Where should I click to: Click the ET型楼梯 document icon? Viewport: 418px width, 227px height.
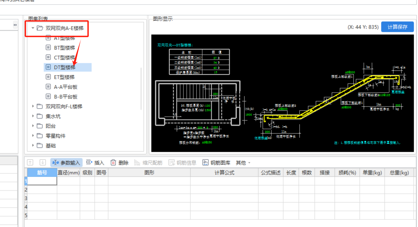point(48,77)
